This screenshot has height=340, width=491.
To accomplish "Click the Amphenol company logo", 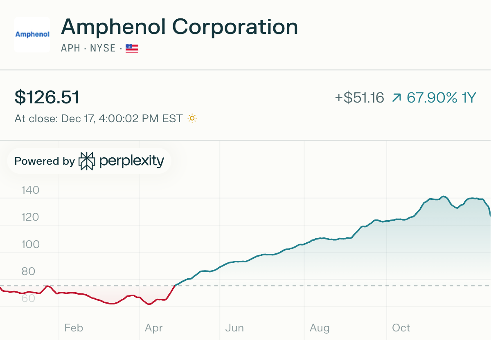I will (x=32, y=34).
